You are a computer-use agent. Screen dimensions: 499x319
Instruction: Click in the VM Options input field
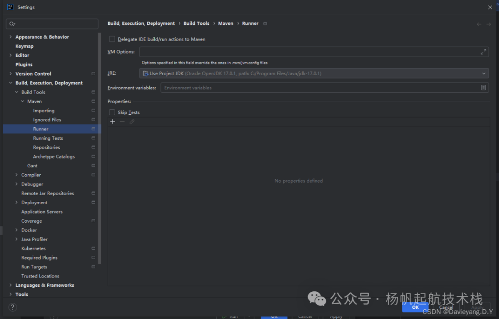(x=309, y=52)
